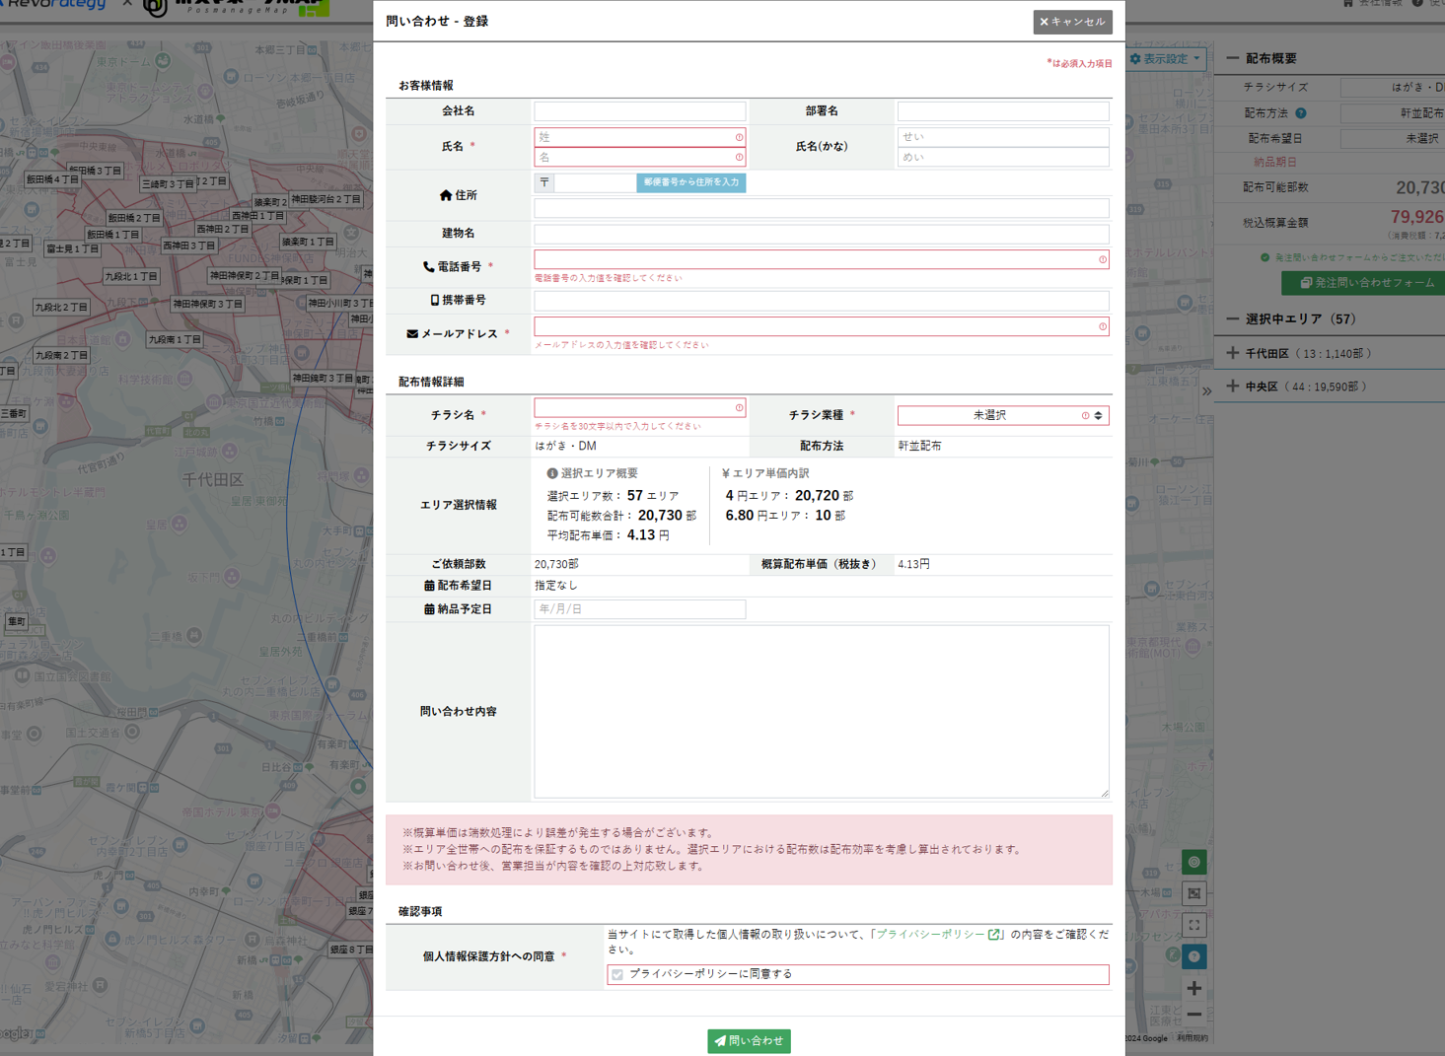The height and width of the screenshot is (1056, 1445).
Task: Click the fullscreen icon on the map
Action: (1193, 925)
